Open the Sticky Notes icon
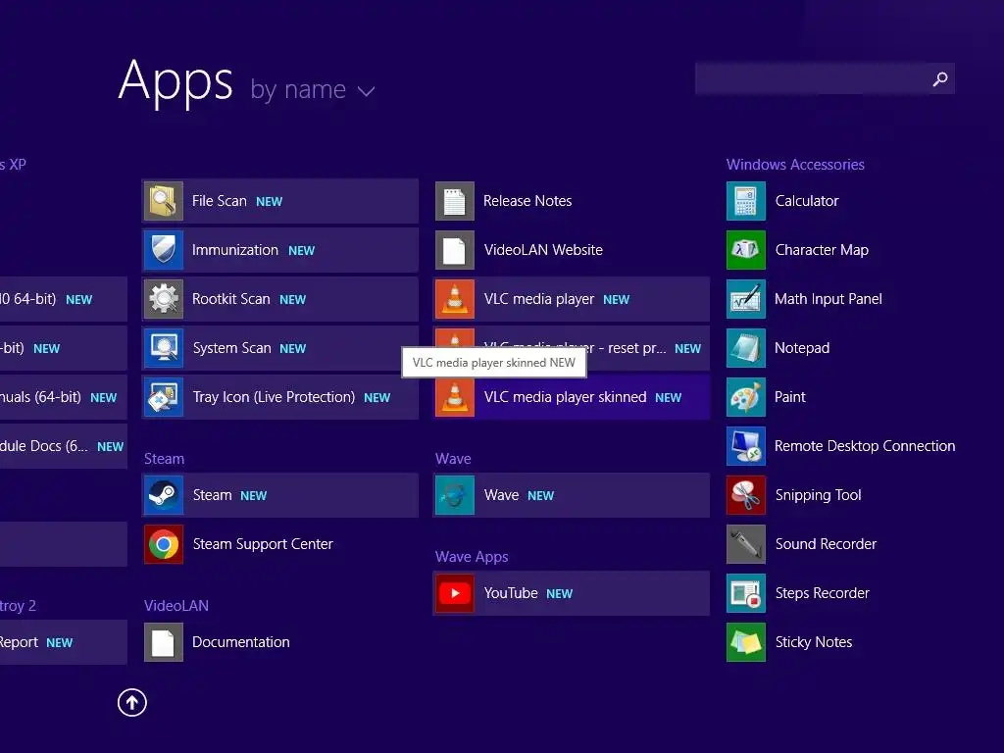Viewport: 1004px width, 753px height. 746,642
